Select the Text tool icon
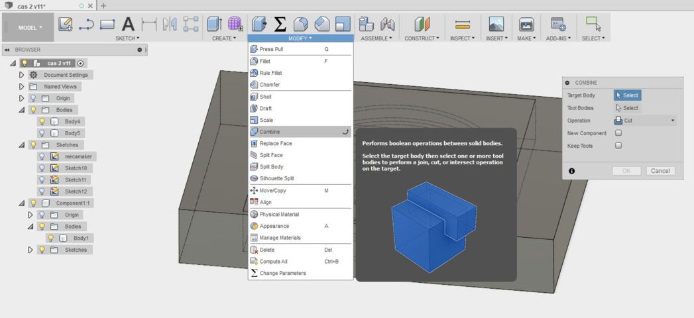Screen dimensions: 694x318 tap(128, 24)
